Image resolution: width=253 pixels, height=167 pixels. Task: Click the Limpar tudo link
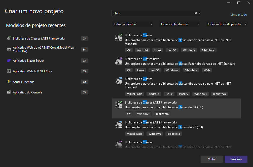(x=239, y=15)
